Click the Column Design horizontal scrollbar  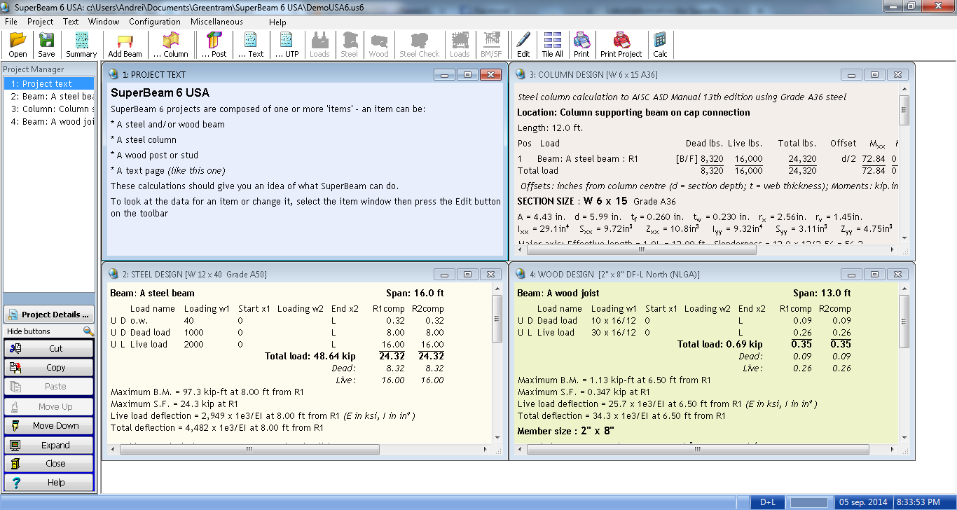pyautogui.click(x=707, y=249)
